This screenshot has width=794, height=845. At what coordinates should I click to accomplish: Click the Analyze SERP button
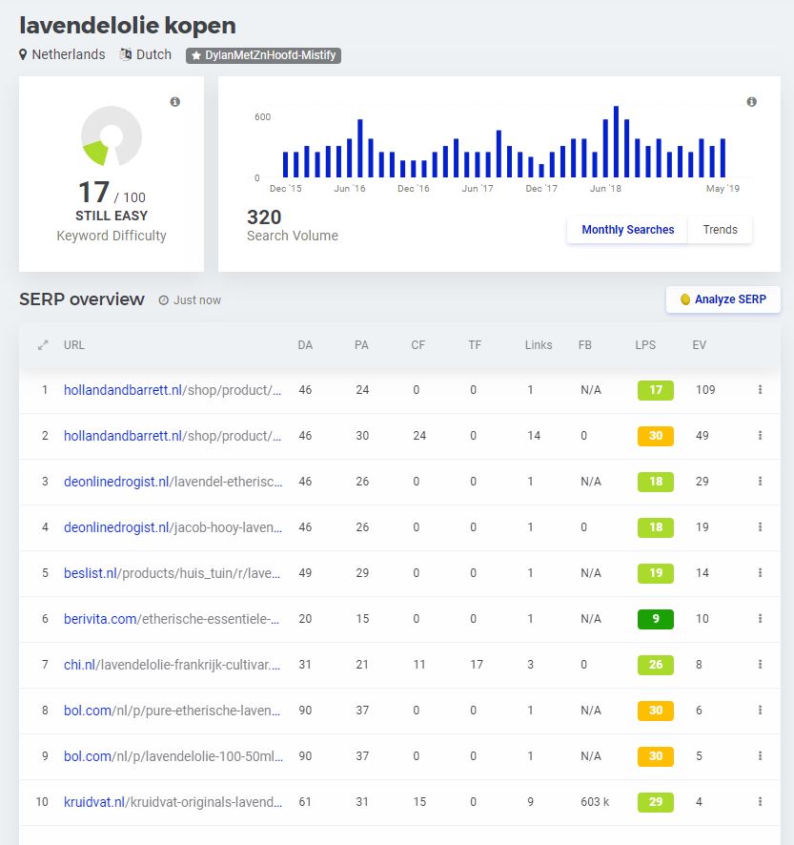point(723,299)
